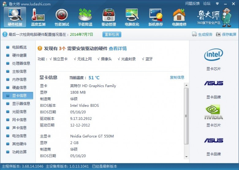Open the 性能测试 performance test gauge icon
239x170 pixels.
[x=62, y=17]
